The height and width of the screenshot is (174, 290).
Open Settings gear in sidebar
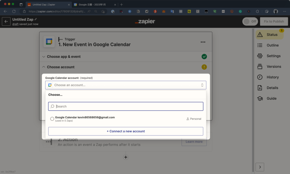[x=260, y=56]
